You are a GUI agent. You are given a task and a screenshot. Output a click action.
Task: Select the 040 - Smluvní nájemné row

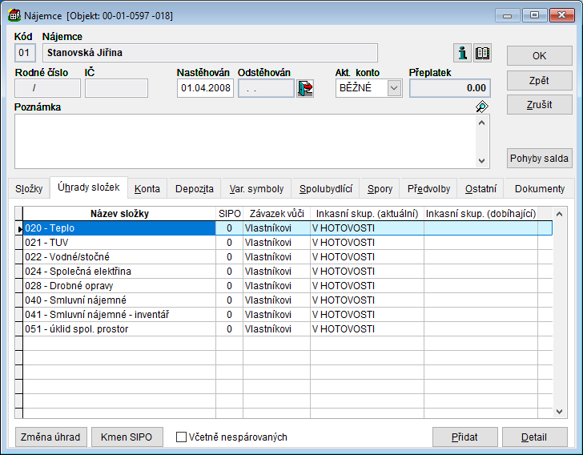[119, 300]
